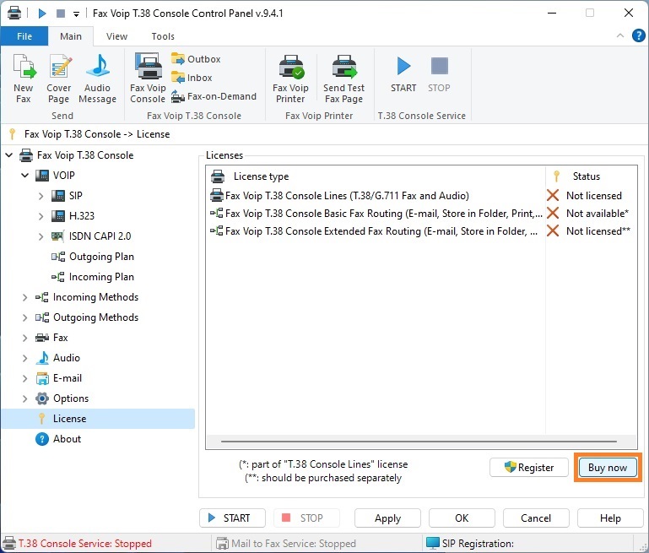Expand the ISDN CAPI 2.0 tree node

tap(41, 236)
